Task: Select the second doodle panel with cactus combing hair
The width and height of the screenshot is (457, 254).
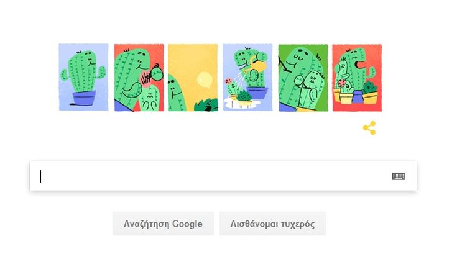Action: (x=139, y=78)
